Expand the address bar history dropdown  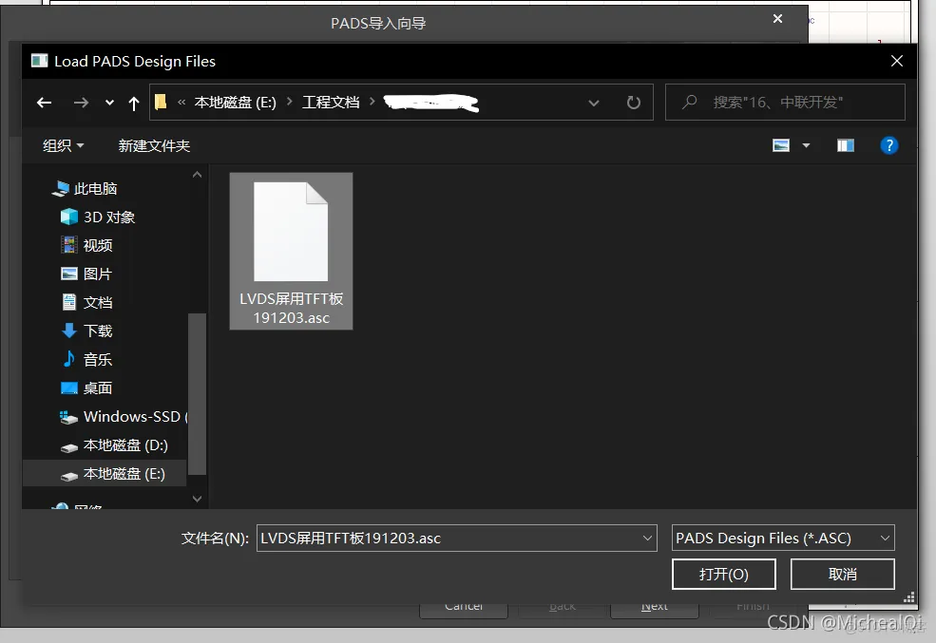point(593,103)
